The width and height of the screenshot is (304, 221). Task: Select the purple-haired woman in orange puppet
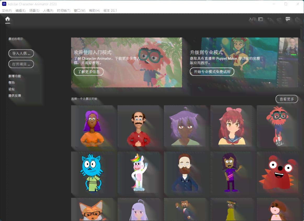click(x=92, y=126)
